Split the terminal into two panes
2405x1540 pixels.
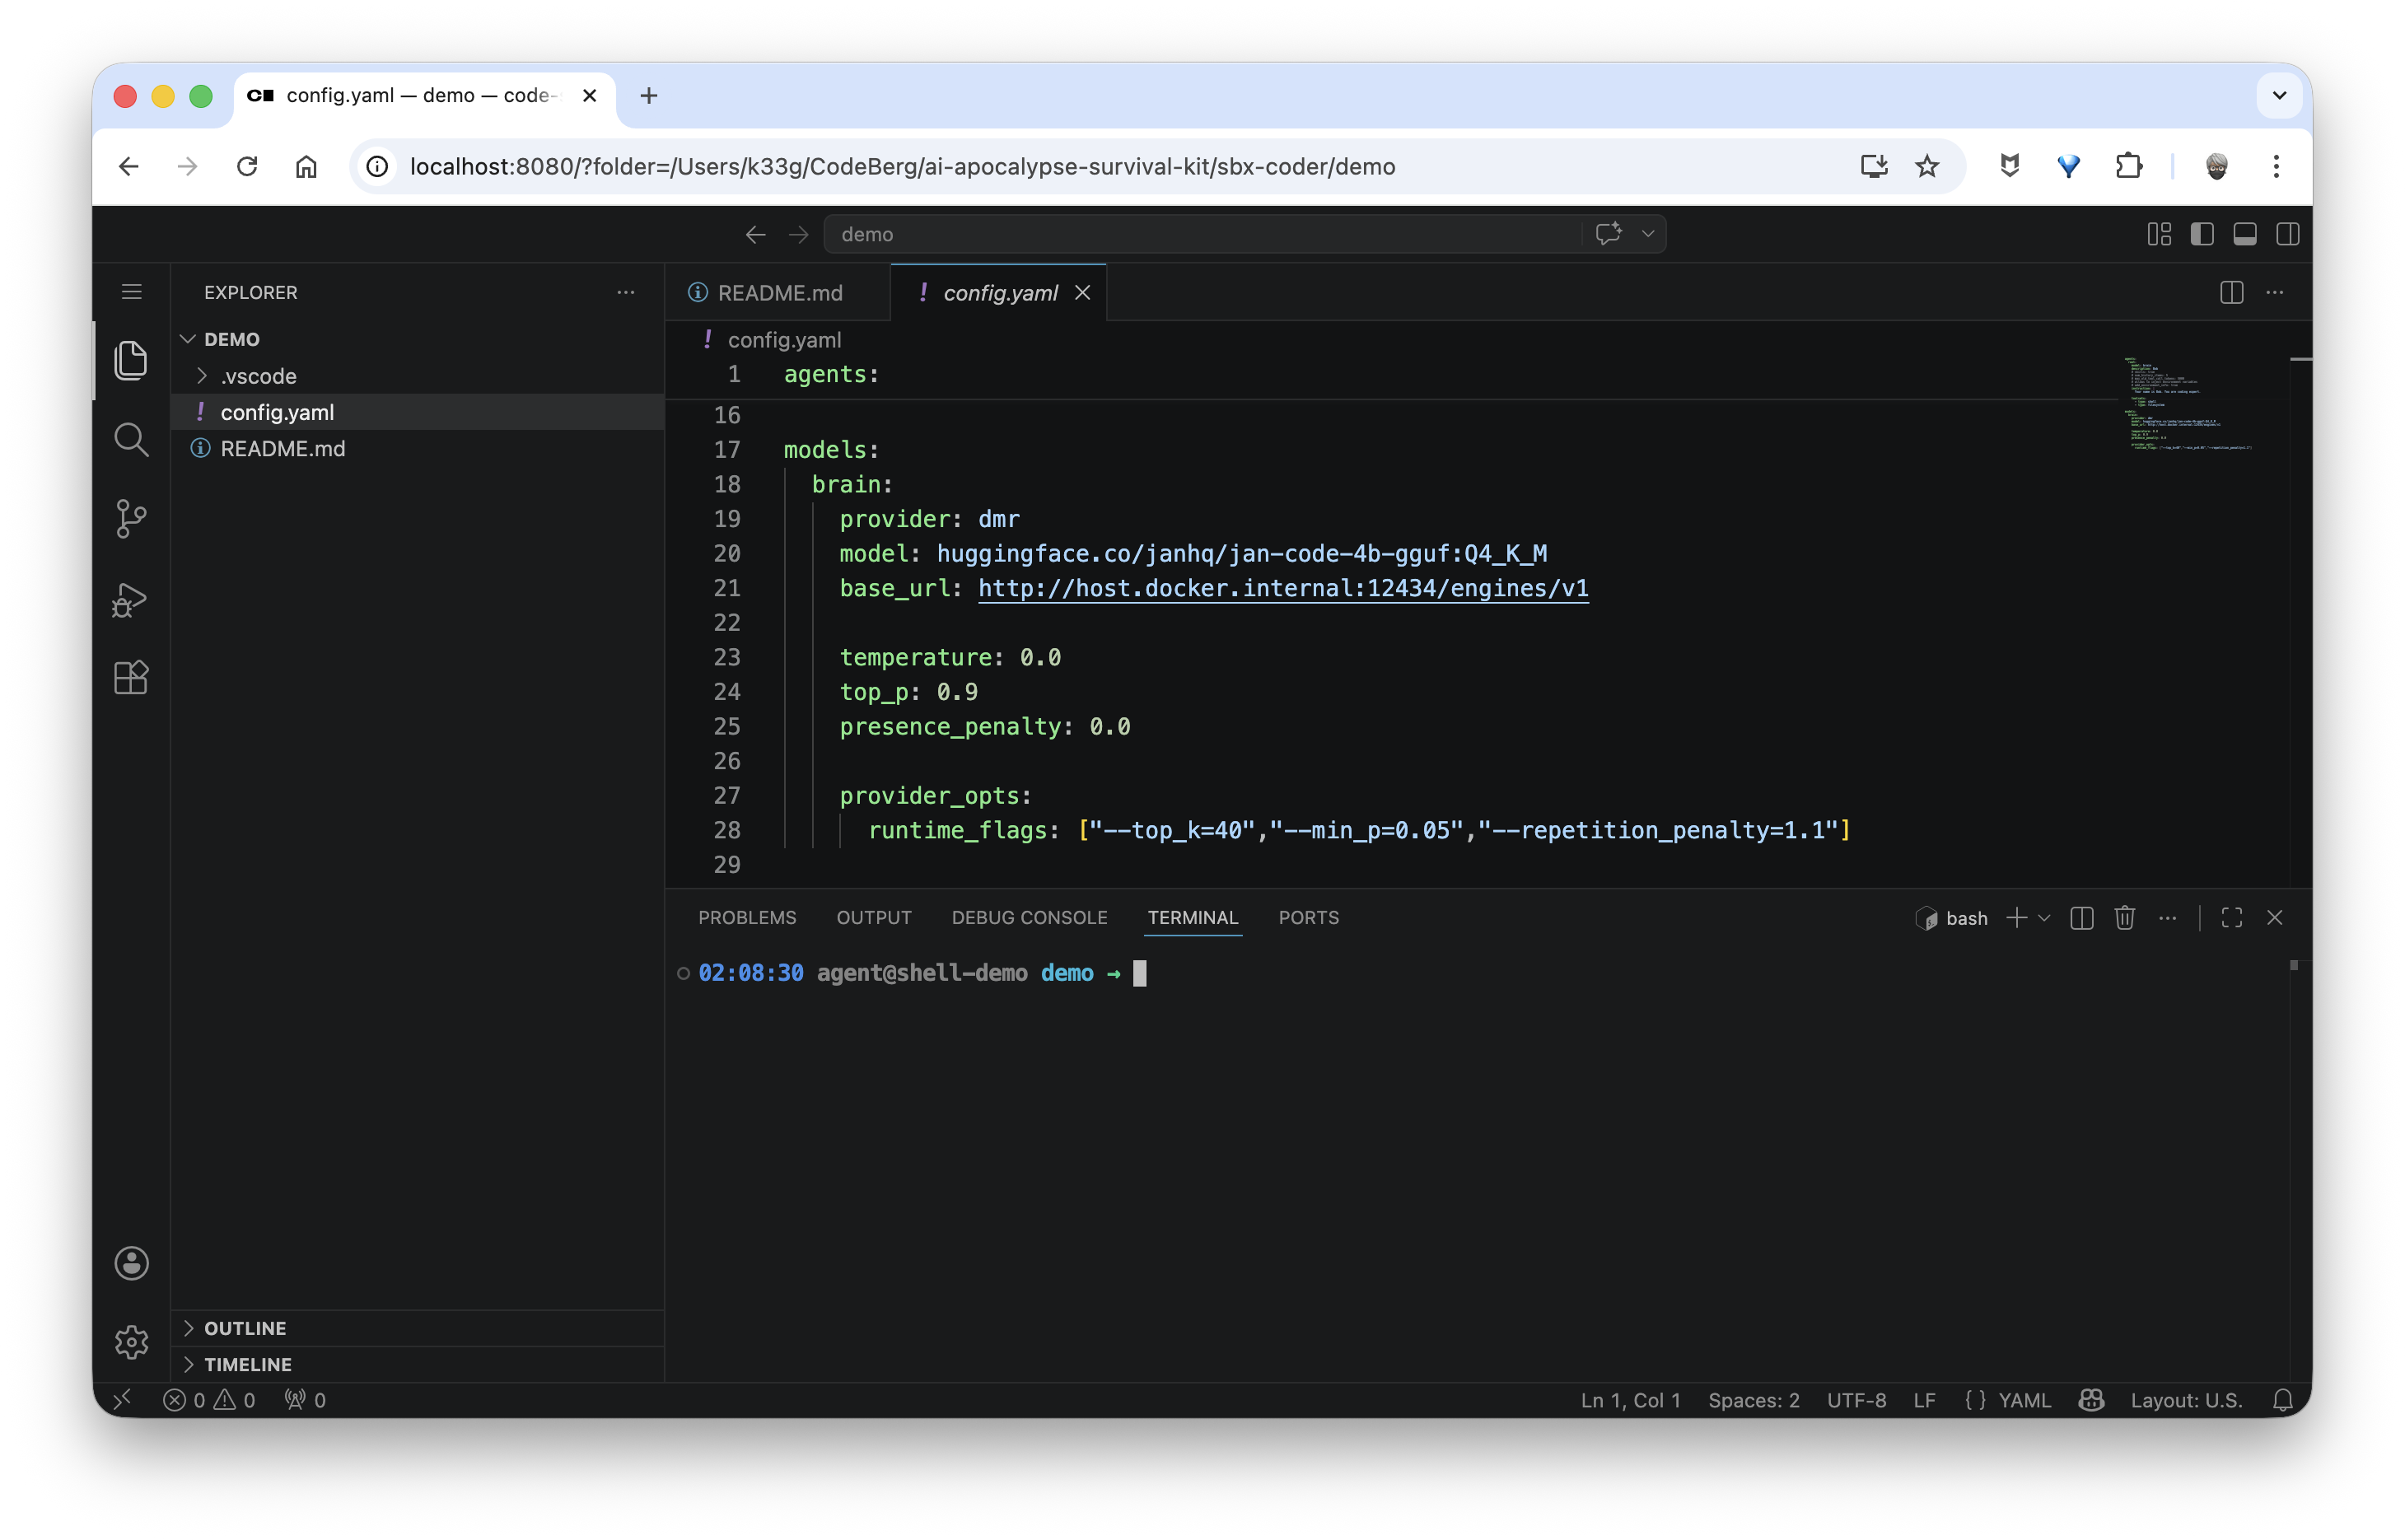pos(2082,917)
